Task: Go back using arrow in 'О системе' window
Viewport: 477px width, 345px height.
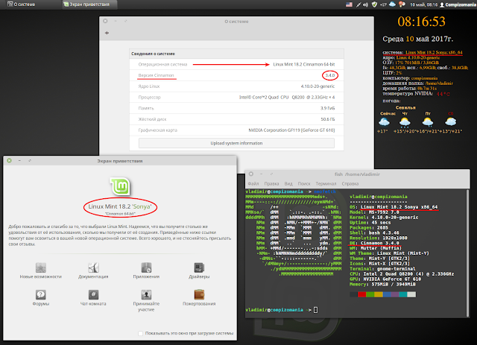Action: pos(107,33)
